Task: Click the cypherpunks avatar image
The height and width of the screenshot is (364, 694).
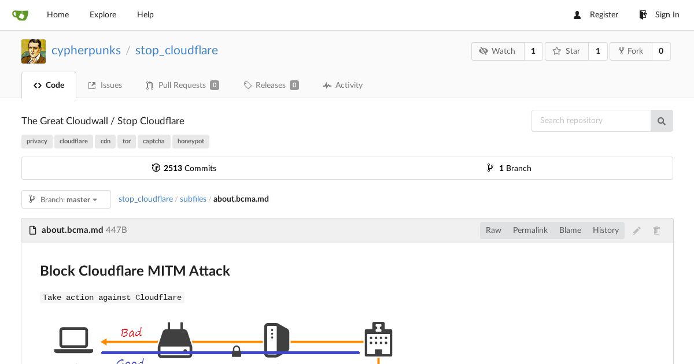Action: [x=34, y=51]
